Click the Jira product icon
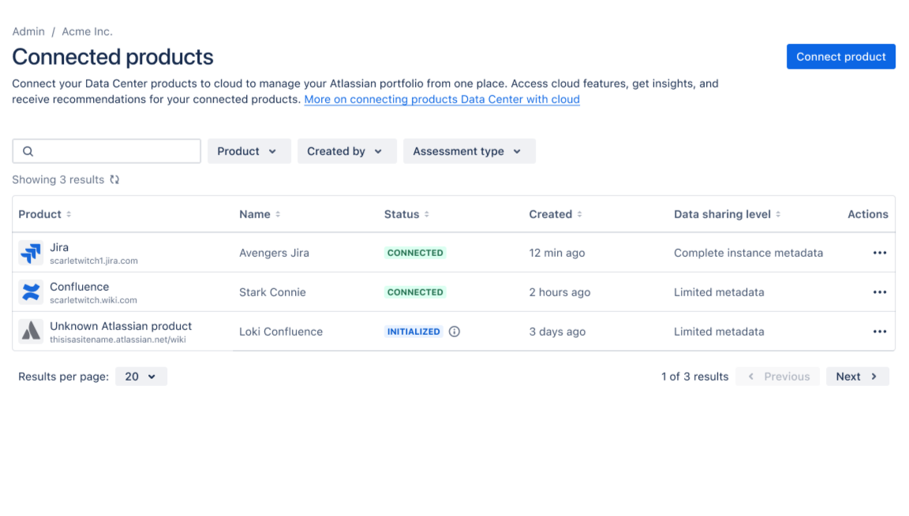The image size is (909, 516). coord(31,253)
